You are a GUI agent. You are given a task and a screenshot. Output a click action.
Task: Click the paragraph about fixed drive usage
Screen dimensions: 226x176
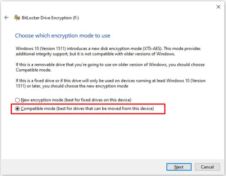click(111, 83)
